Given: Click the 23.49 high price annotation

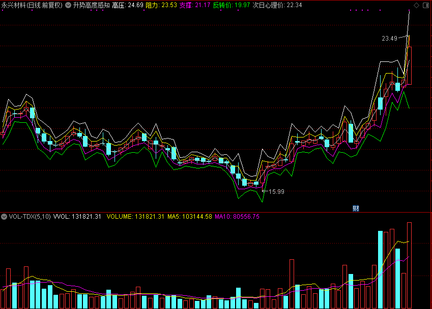Looking at the screenshot, I should click(x=389, y=39).
